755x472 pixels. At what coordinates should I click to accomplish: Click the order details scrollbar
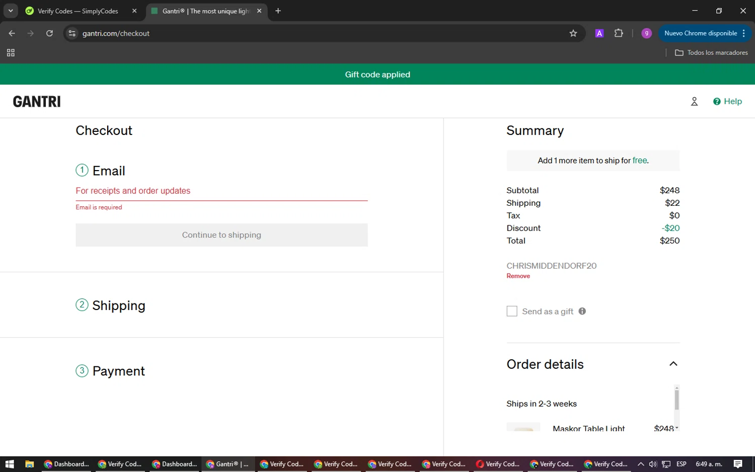[676, 400]
